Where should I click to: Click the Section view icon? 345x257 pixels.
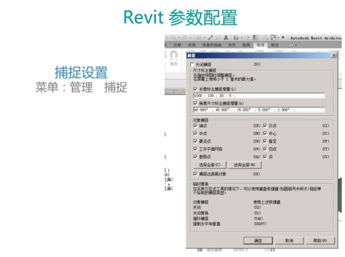point(247,38)
